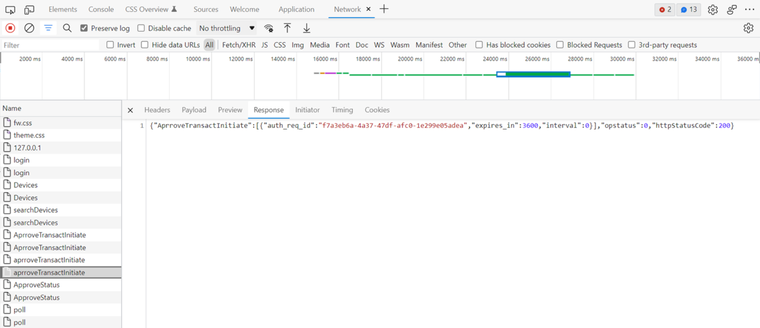Viewport: 760px width, 328px height.
Task: Open CSS Overview tab
Action: pos(151,9)
